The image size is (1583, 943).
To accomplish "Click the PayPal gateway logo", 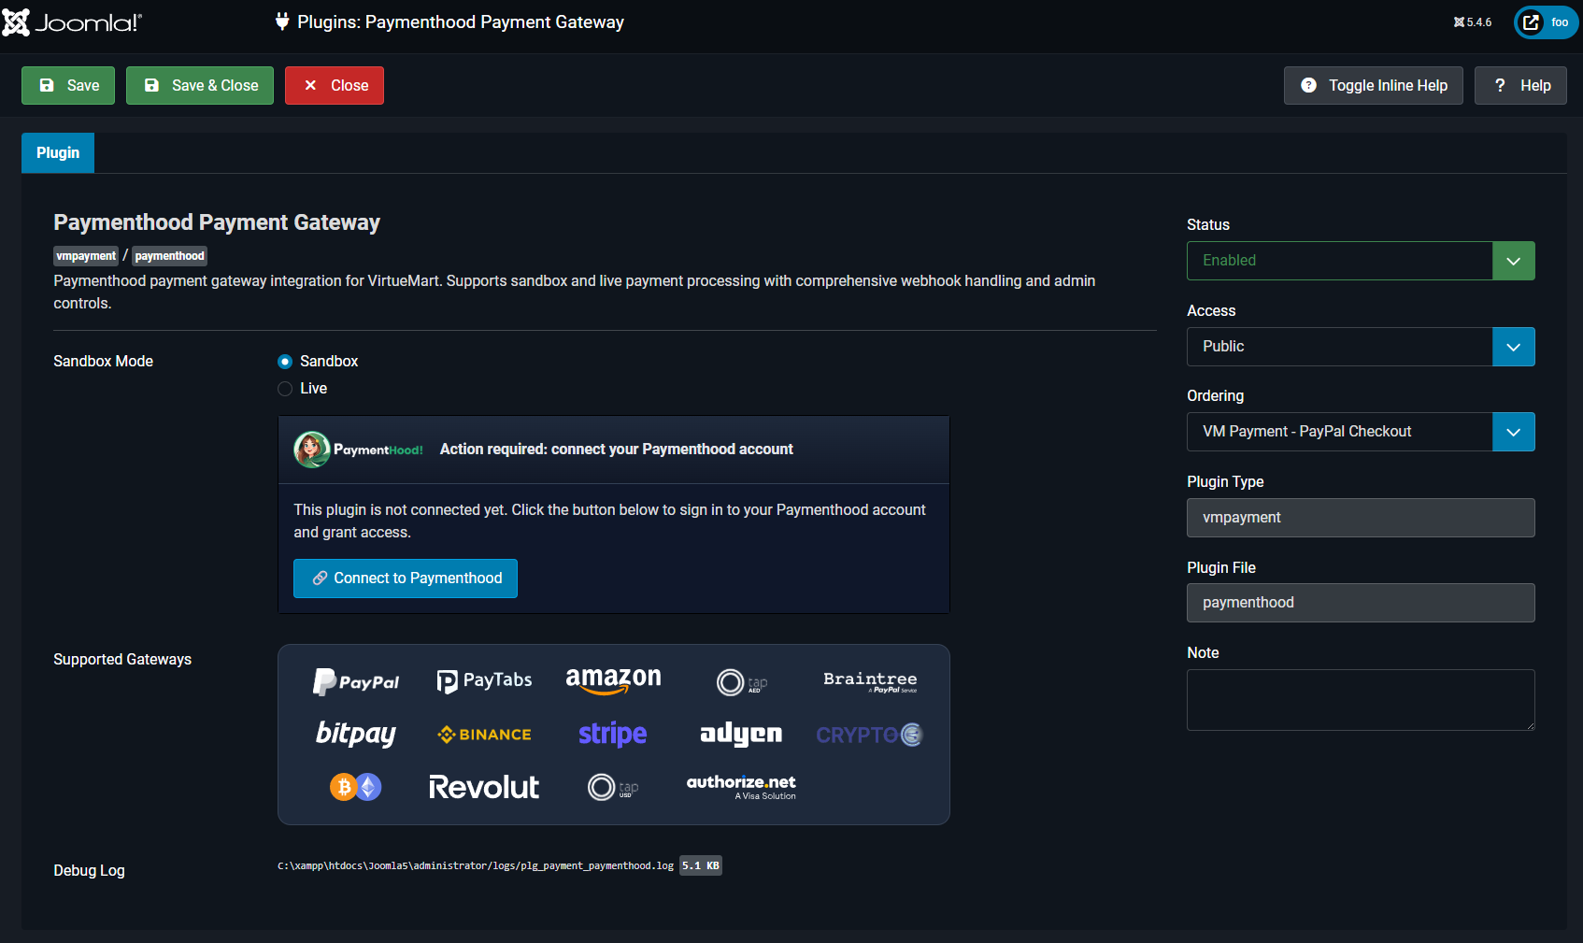I will pos(356,681).
